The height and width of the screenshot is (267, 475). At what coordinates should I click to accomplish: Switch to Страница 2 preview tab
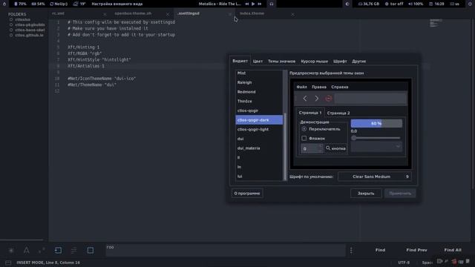(338, 113)
